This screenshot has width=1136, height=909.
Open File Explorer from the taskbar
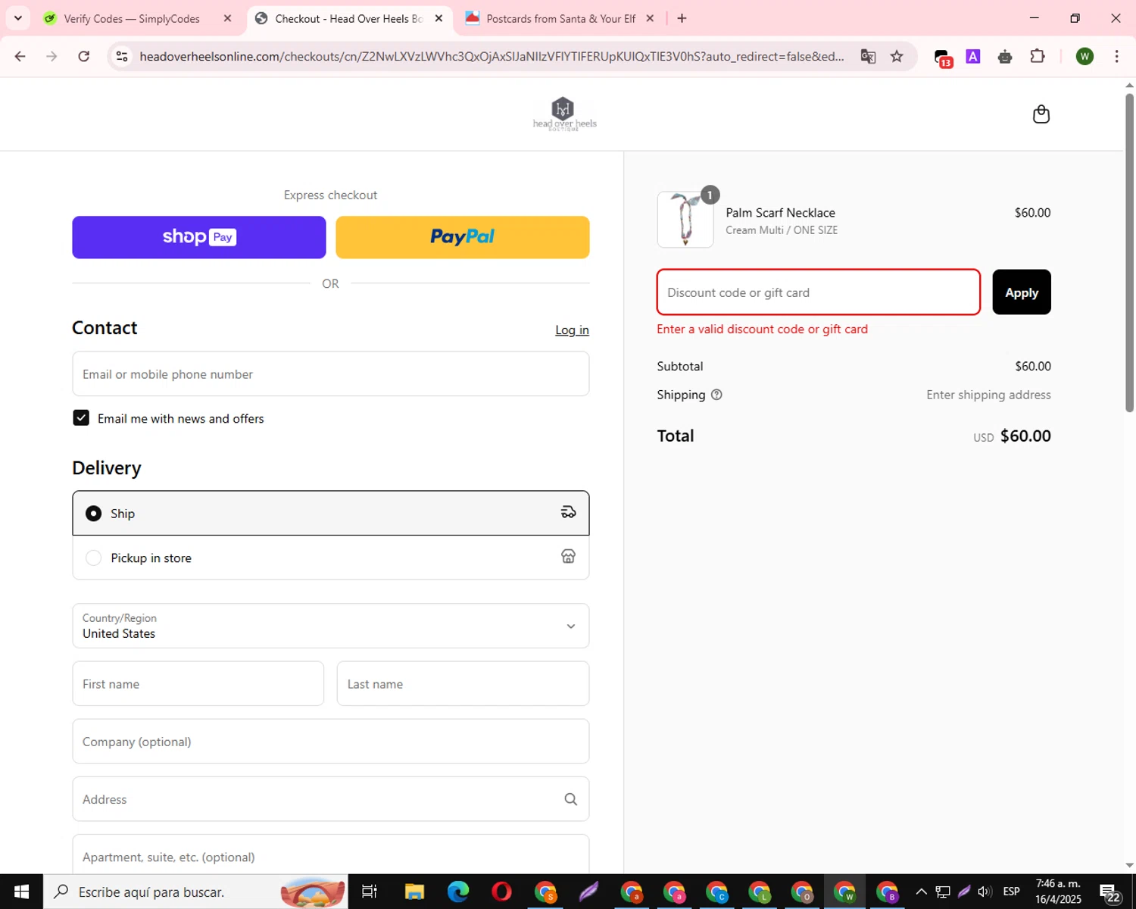tap(414, 892)
